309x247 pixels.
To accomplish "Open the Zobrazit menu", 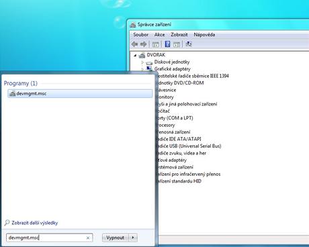I will tap(179, 35).
